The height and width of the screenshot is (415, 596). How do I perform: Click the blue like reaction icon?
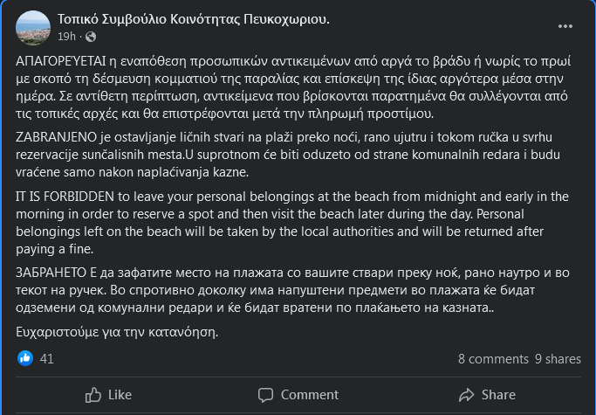[25, 358]
